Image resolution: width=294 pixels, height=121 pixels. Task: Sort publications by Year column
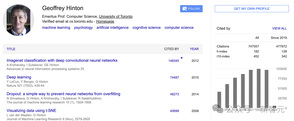click(x=194, y=49)
